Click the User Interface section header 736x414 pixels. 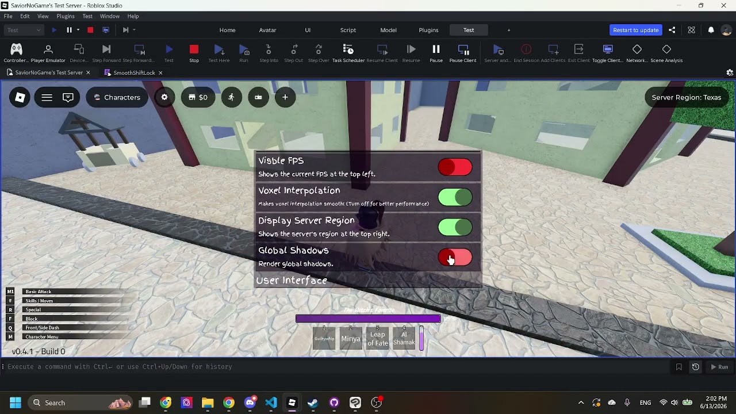(292, 281)
